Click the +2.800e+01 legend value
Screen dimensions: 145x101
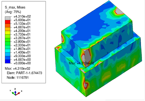(22, 42)
